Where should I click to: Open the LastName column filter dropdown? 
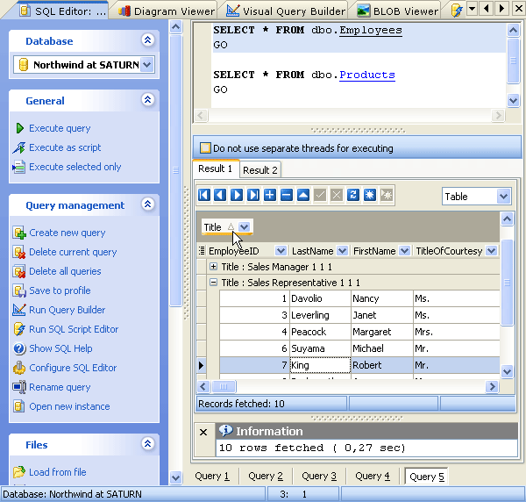[x=343, y=251]
